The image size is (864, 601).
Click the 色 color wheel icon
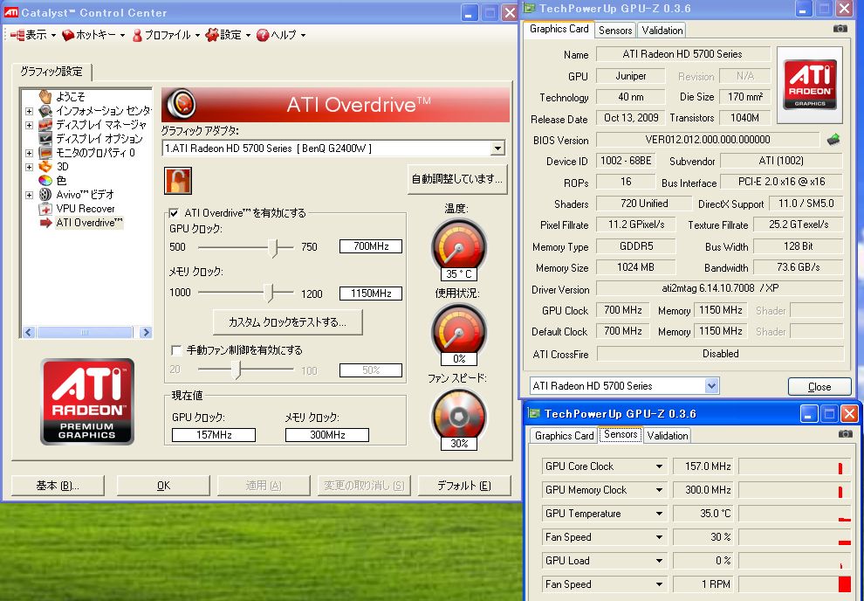click(45, 180)
